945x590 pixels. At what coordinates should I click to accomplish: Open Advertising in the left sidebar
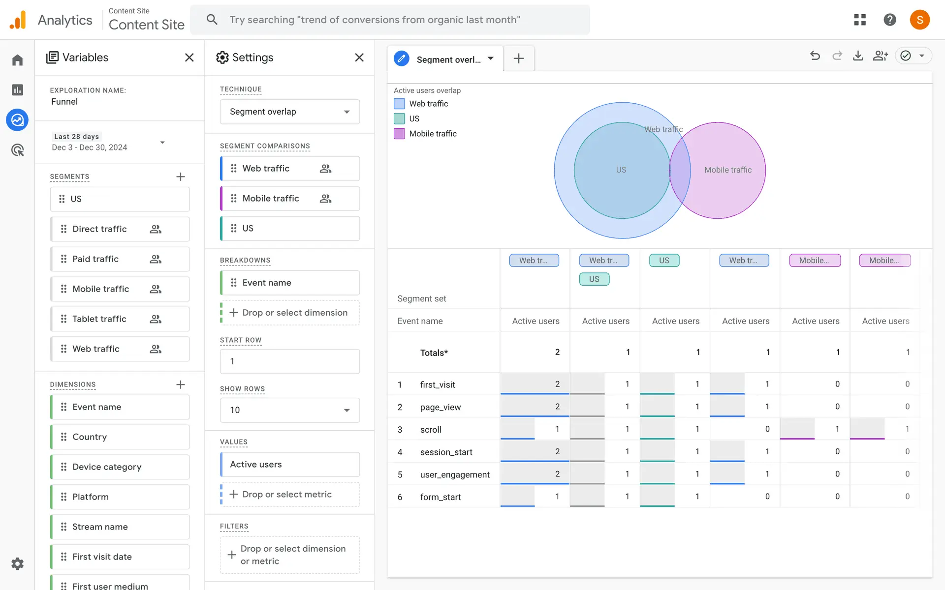(x=17, y=150)
